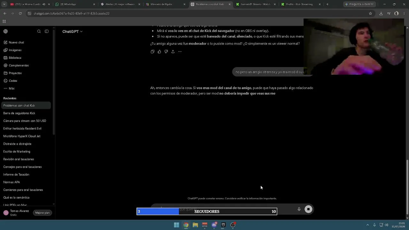
Task: Open more actions for the response
Action: click(180, 52)
